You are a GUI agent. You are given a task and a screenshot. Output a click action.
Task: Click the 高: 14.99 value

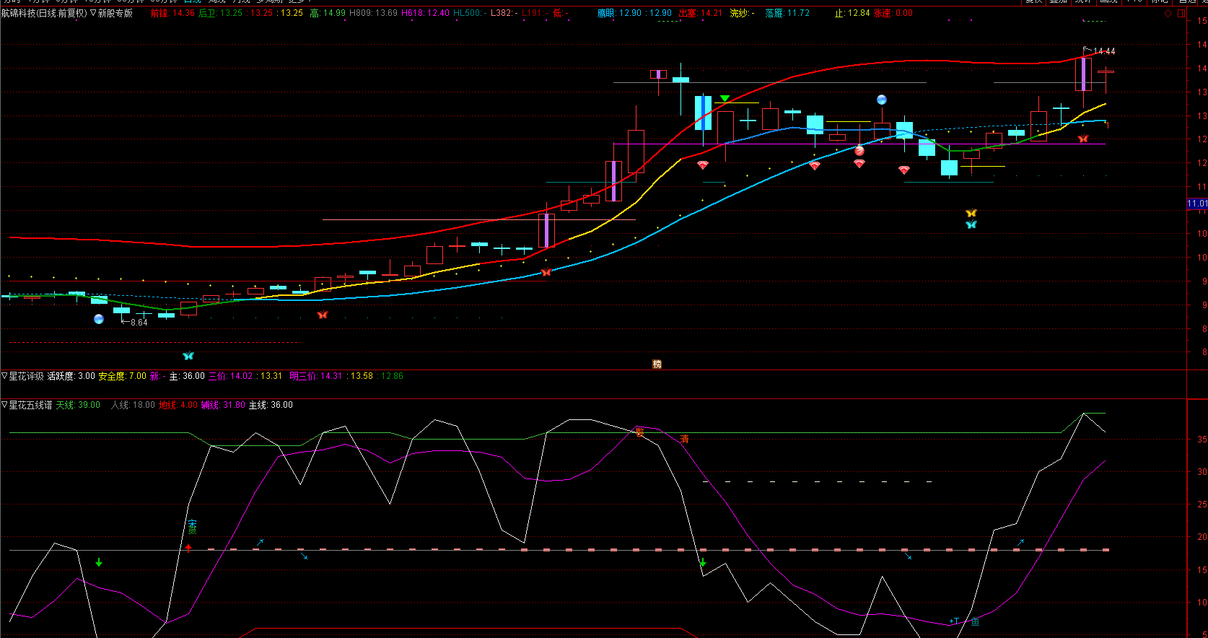click(x=328, y=13)
